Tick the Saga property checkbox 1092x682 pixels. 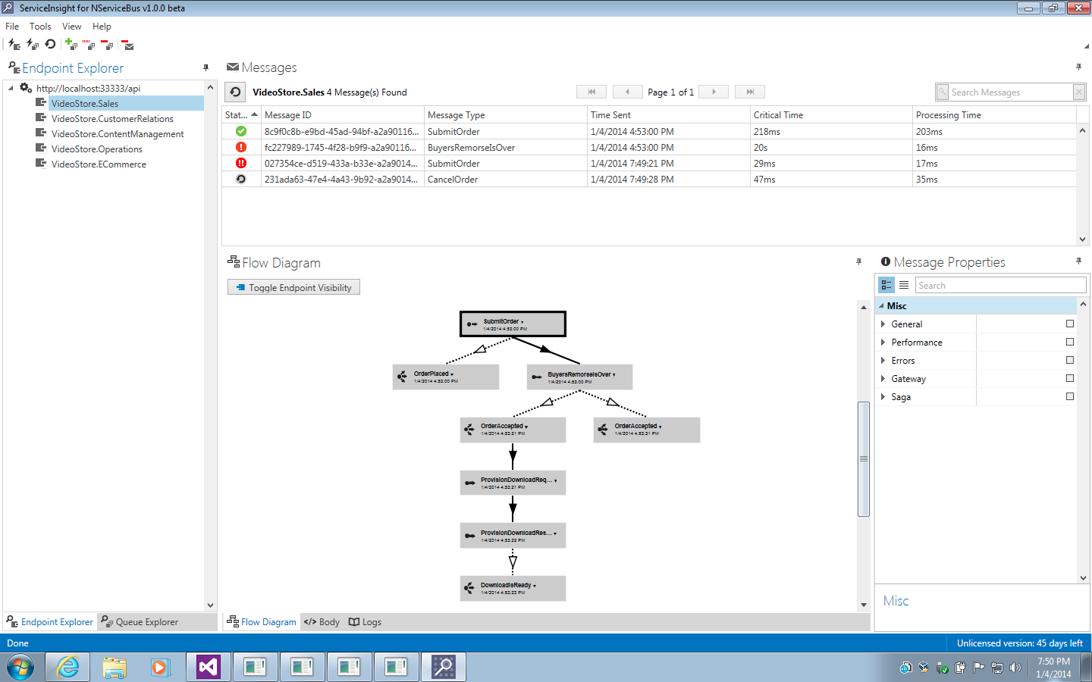tap(1070, 396)
